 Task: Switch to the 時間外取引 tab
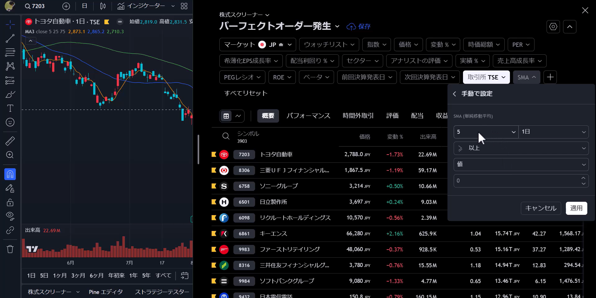click(x=358, y=116)
